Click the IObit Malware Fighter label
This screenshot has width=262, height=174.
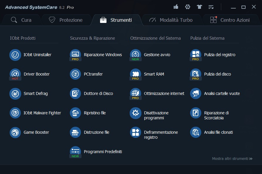pos(42,113)
